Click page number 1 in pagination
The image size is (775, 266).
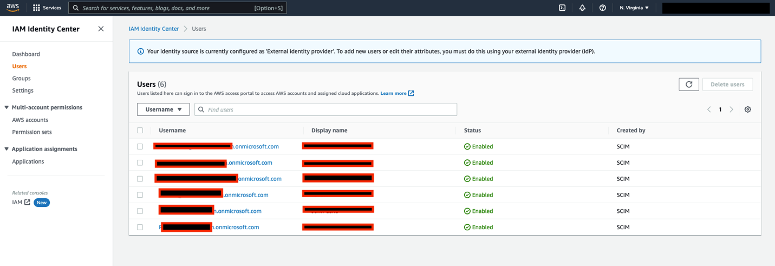tap(720, 109)
